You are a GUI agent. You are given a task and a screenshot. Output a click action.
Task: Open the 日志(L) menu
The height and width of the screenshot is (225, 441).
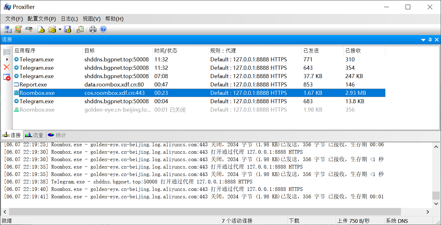pyautogui.click(x=69, y=19)
